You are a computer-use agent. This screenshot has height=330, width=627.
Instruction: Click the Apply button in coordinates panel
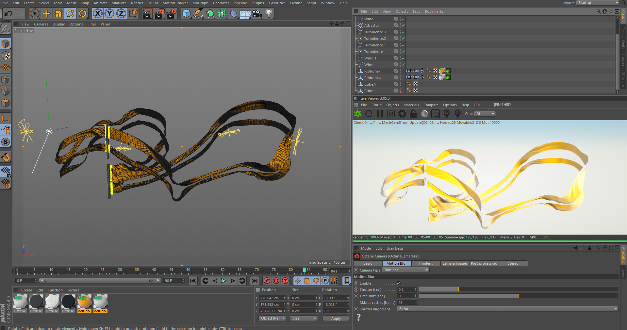pos(336,319)
